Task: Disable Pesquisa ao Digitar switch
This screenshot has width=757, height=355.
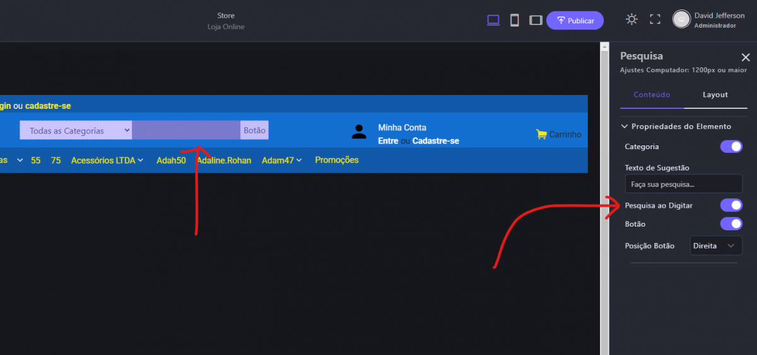Action: click(x=731, y=205)
